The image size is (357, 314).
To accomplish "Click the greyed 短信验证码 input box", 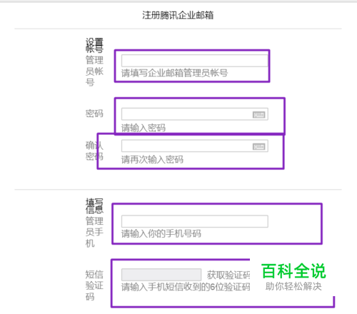I will point(161,275).
